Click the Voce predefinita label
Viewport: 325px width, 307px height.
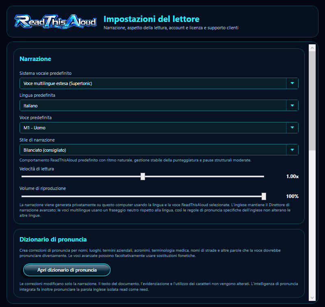pyautogui.click(x=35, y=118)
